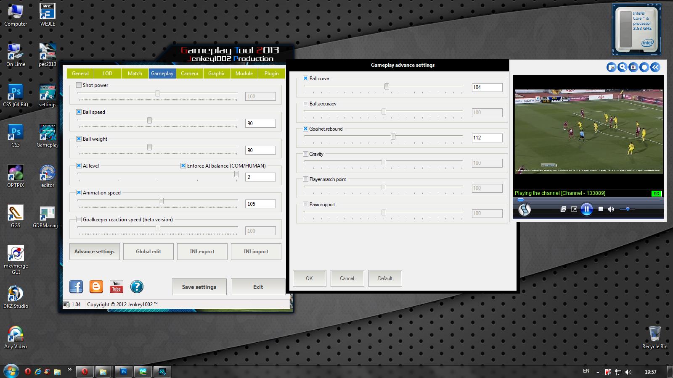Mute the player's speaker icon

(x=611, y=209)
